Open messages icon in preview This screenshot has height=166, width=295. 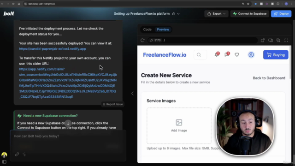point(227,54)
